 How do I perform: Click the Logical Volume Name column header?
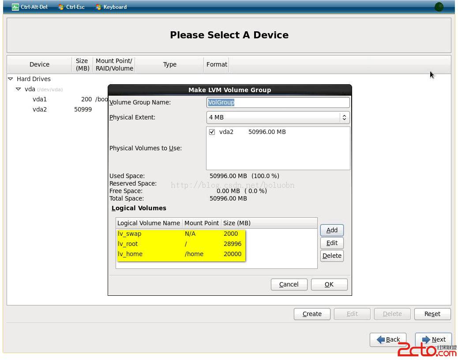149,223
